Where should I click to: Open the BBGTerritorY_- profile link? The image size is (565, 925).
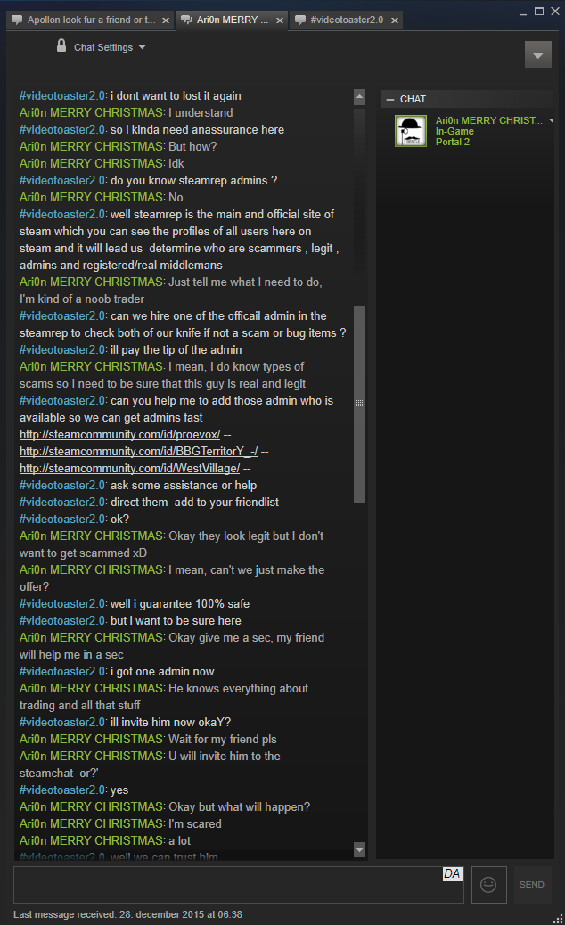point(139,451)
